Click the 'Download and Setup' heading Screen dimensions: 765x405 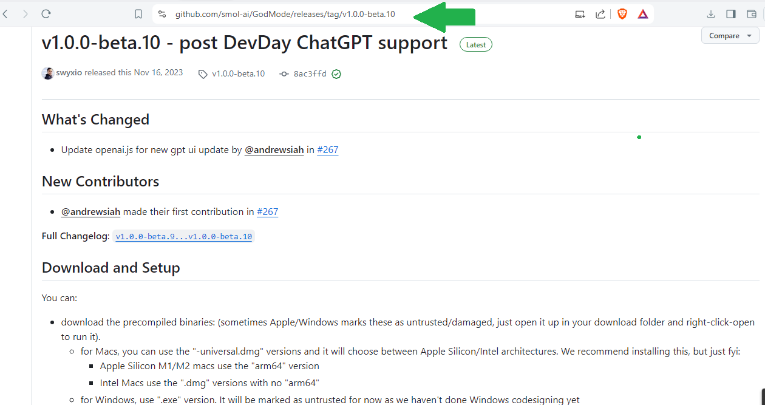click(x=110, y=268)
